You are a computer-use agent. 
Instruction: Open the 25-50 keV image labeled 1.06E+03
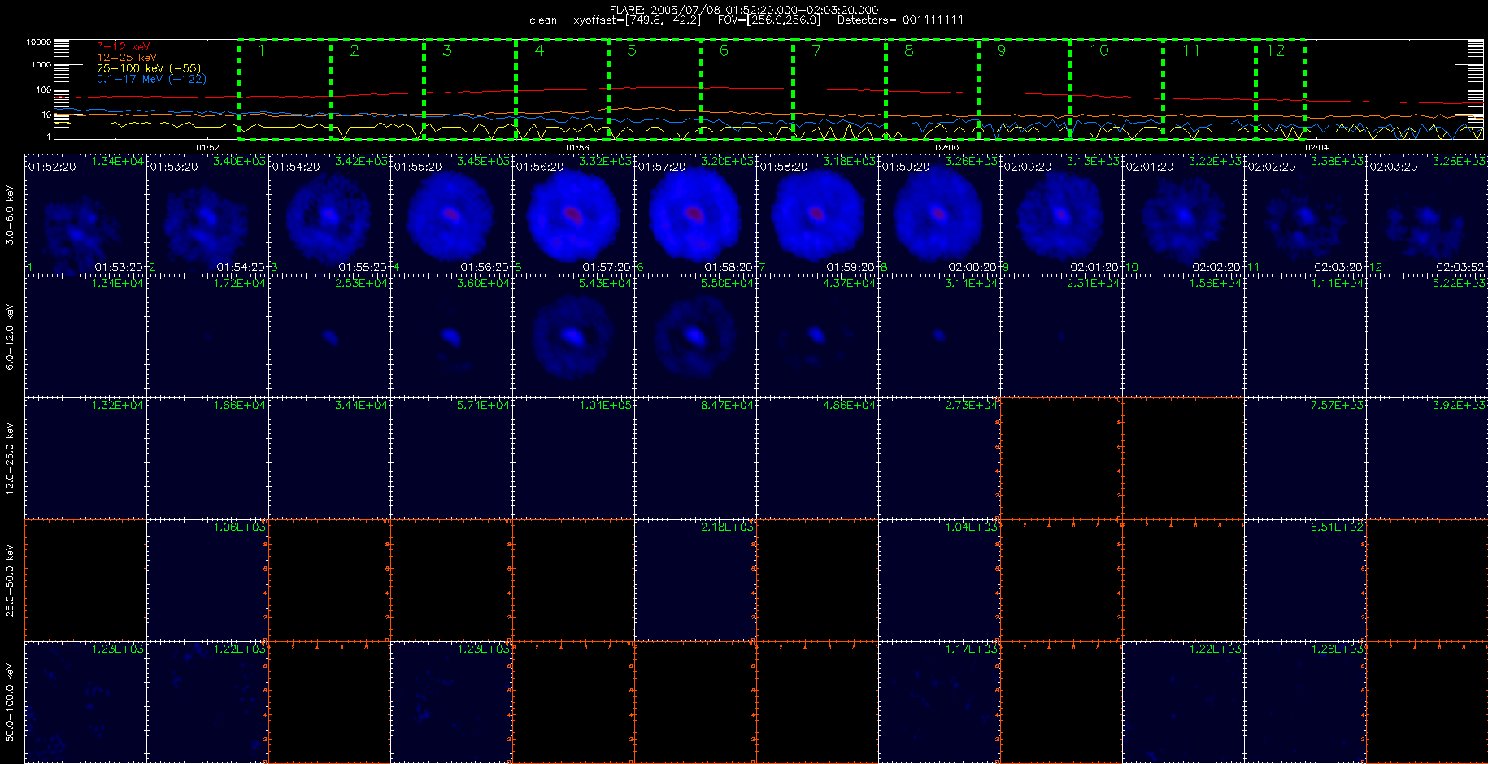click(207, 580)
